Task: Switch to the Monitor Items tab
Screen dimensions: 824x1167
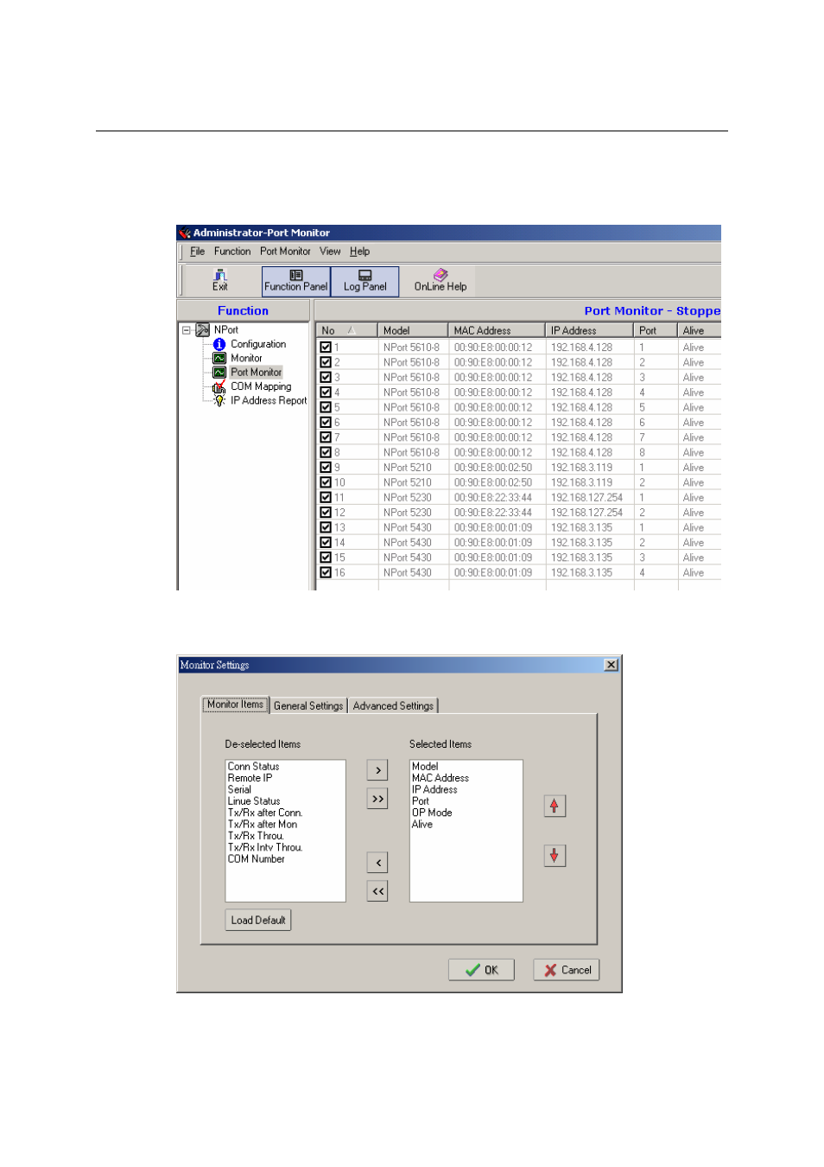Action: (x=235, y=705)
